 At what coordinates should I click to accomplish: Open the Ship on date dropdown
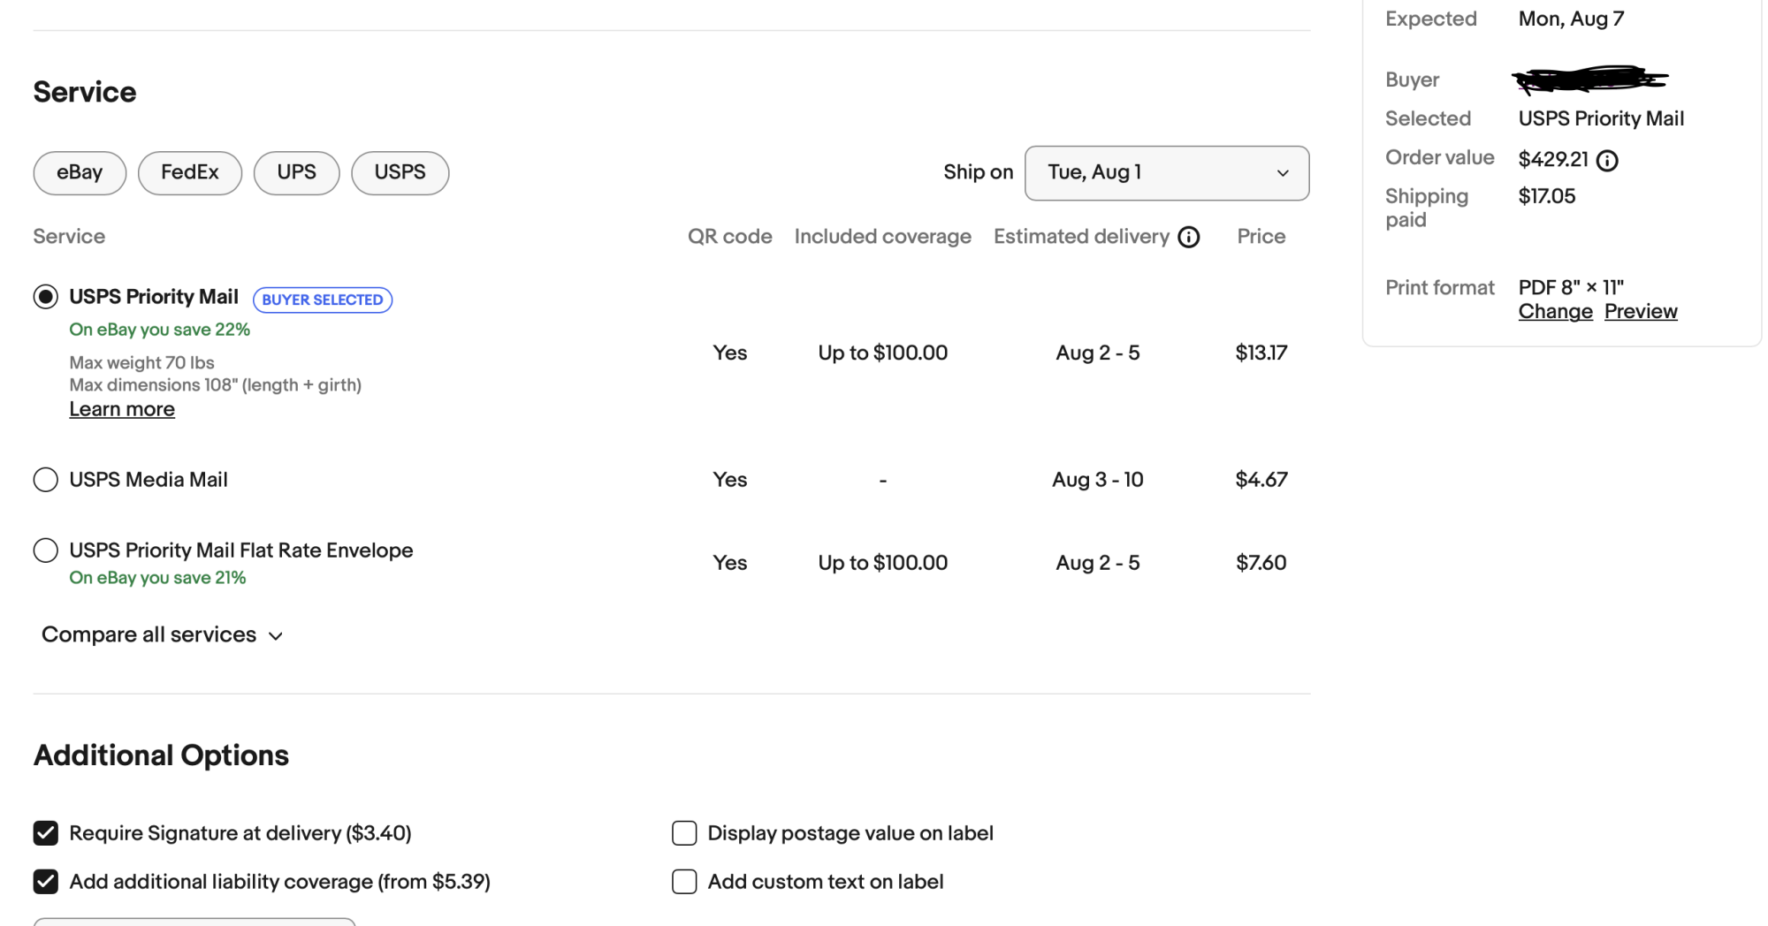tap(1166, 173)
